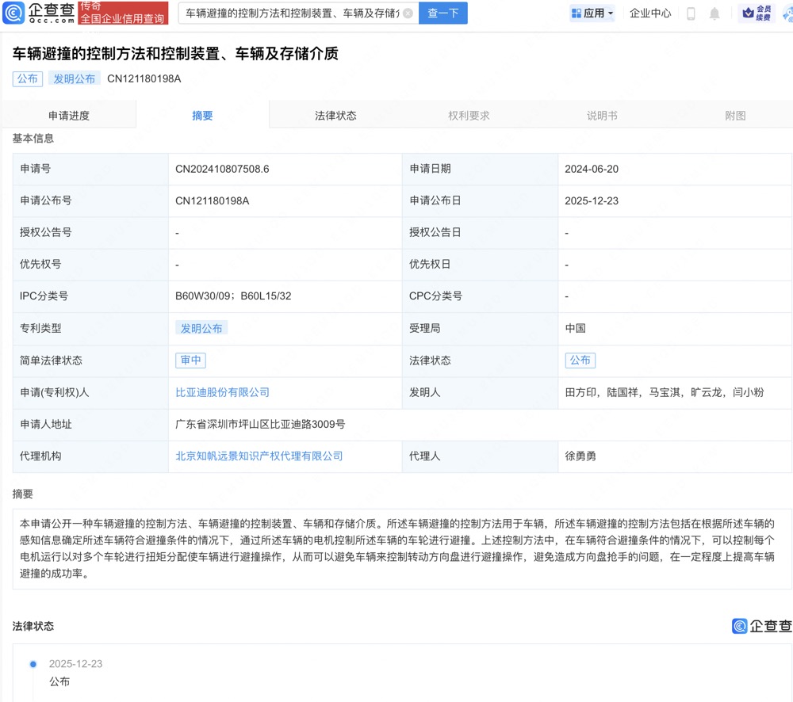Click the 2025-12-23 timeline dot
The image size is (793, 702).
(33, 664)
